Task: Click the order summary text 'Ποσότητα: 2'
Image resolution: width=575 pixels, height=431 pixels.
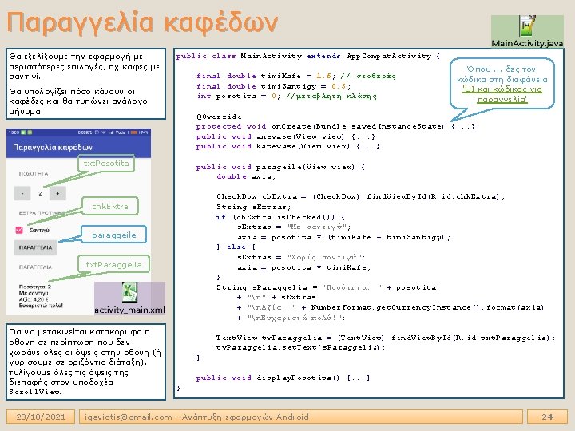Action: tap(35, 287)
